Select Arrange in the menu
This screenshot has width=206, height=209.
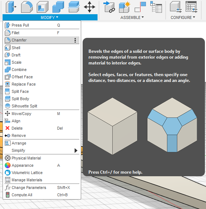(42, 143)
